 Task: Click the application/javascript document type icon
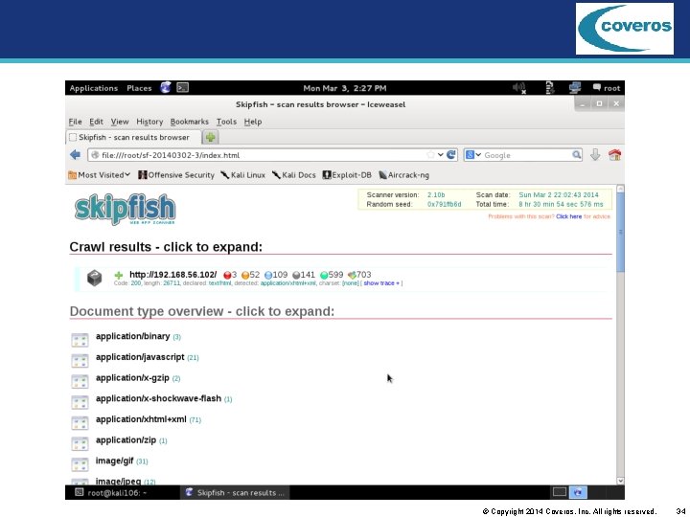(x=80, y=360)
